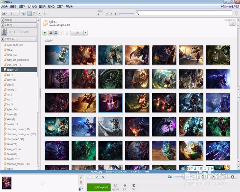Click the Picasa loading spinner at top right
The height and width of the screenshot is (192, 240).
click(236, 13)
